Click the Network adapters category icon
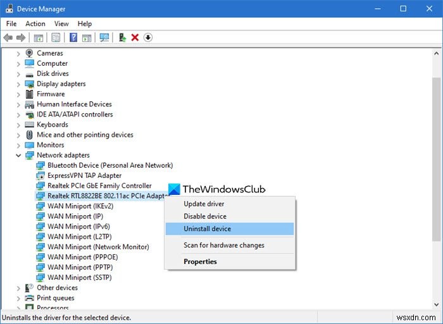The image size is (443, 324). 29,156
